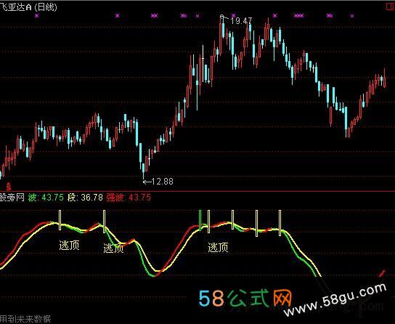Click the second 逃顶 label near the dip

pyautogui.click(x=113, y=248)
